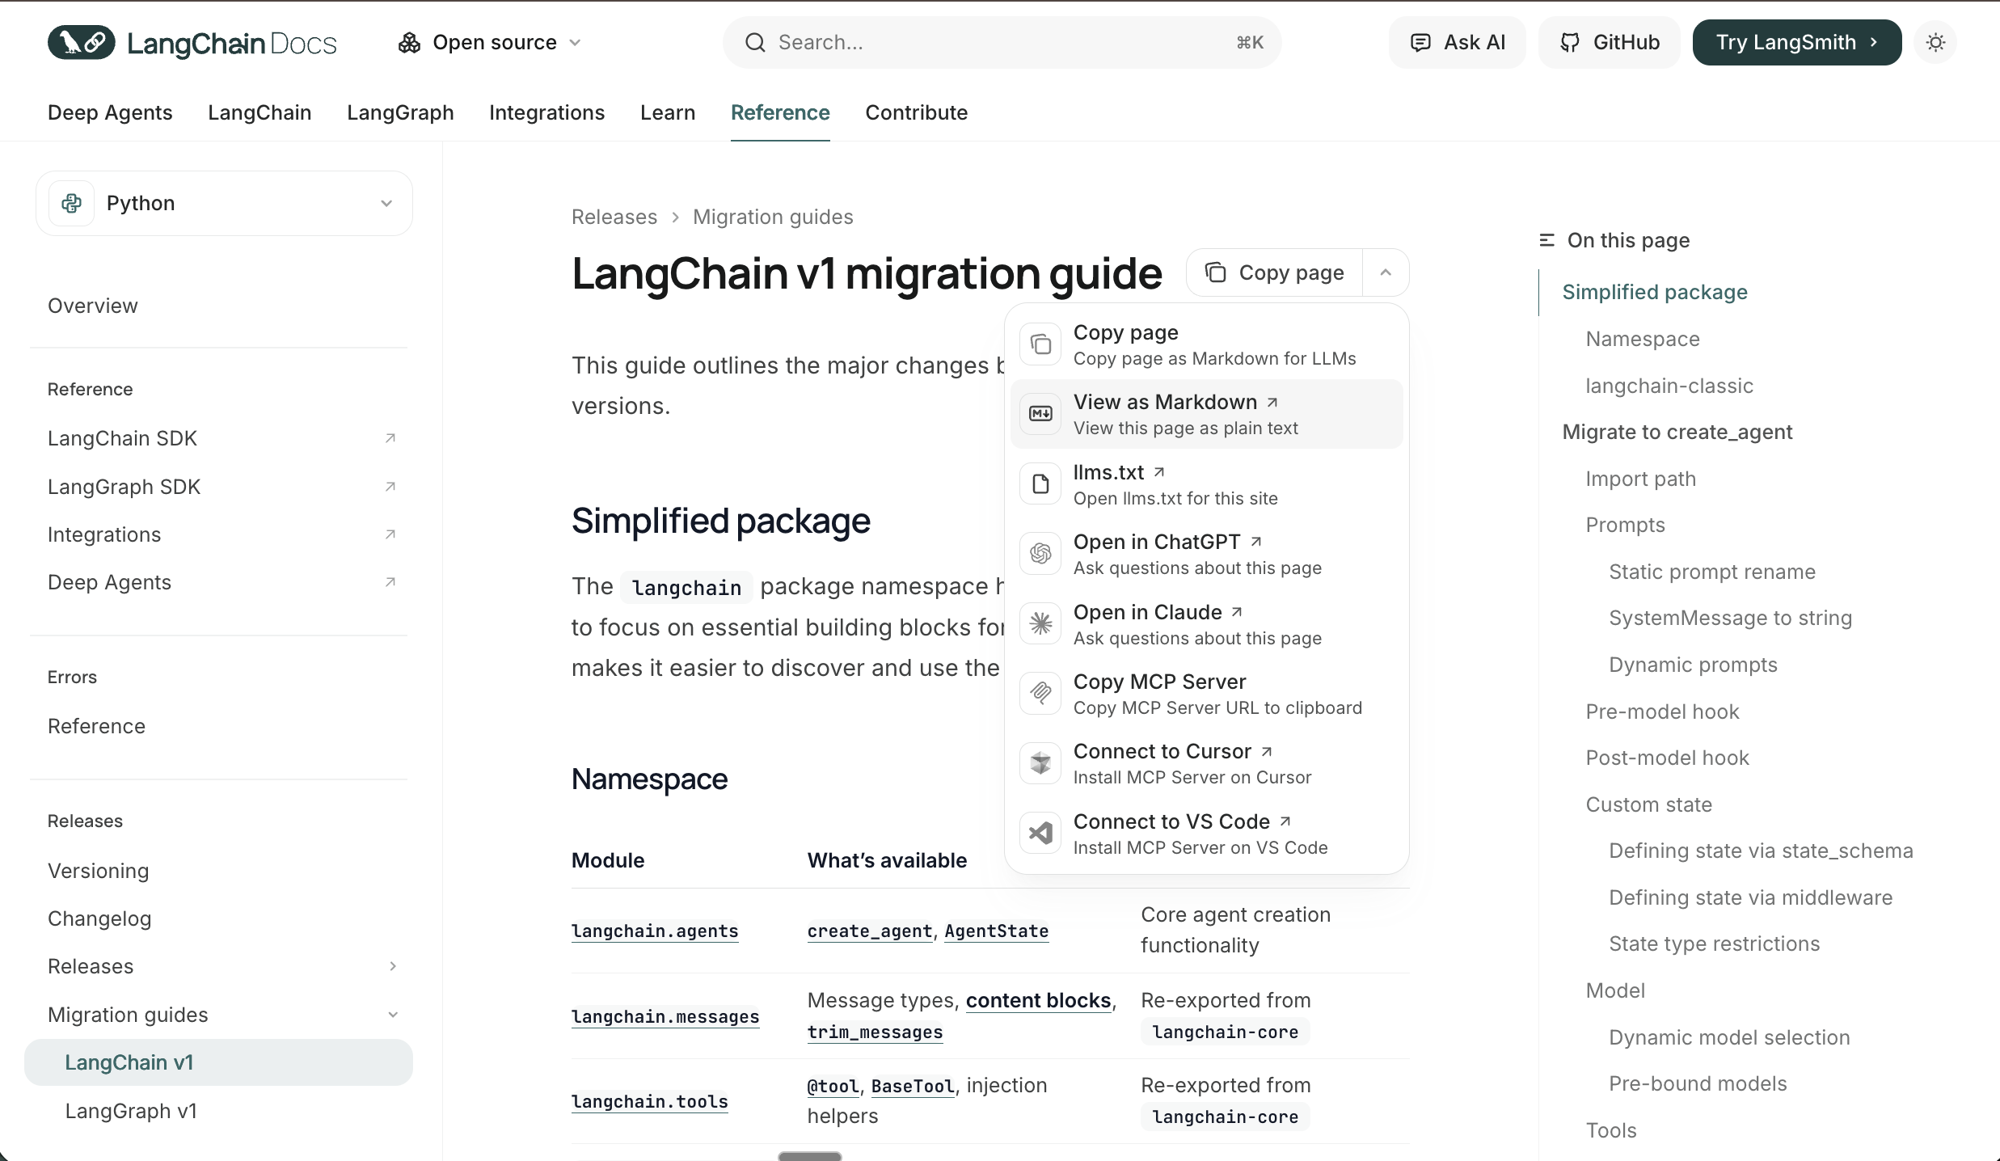This screenshot has height=1161, width=2000.
Task: Open Ask AI chat assistant
Action: 1455,42
